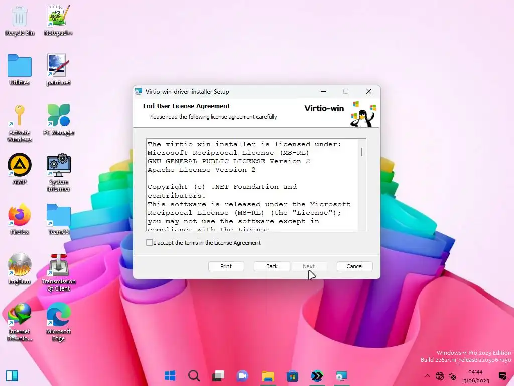Open the Chat app on the taskbar
This screenshot has width=514, height=386.
point(242,376)
